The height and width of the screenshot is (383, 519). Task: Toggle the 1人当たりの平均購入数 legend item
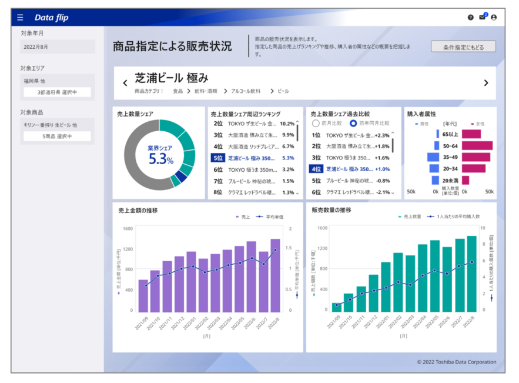tap(453, 217)
